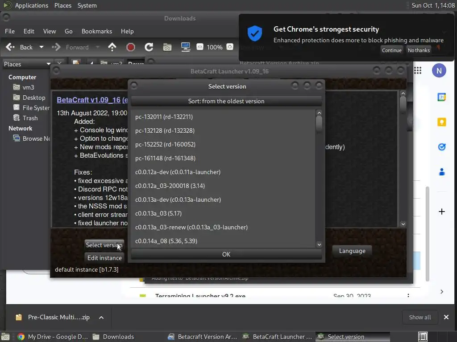Open Trash in Places sidebar
The image size is (457, 342).
tap(25, 118)
